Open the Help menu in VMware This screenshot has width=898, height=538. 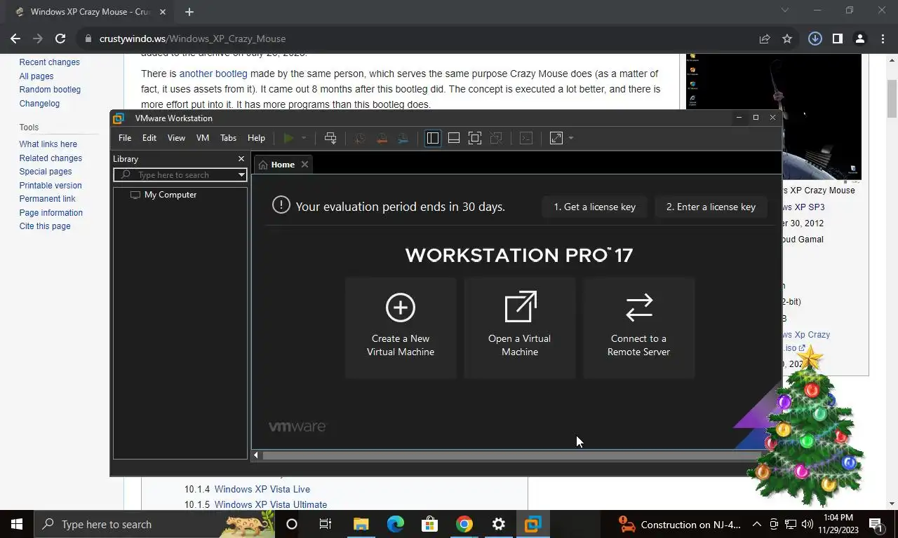click(256, 138)
